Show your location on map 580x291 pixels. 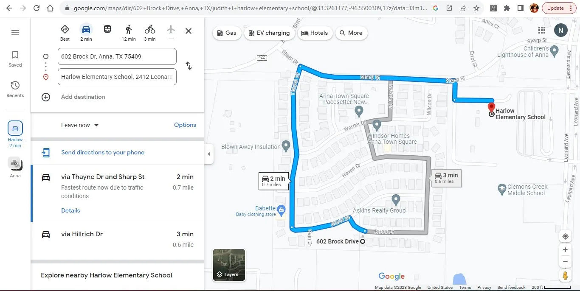point(565,236)
